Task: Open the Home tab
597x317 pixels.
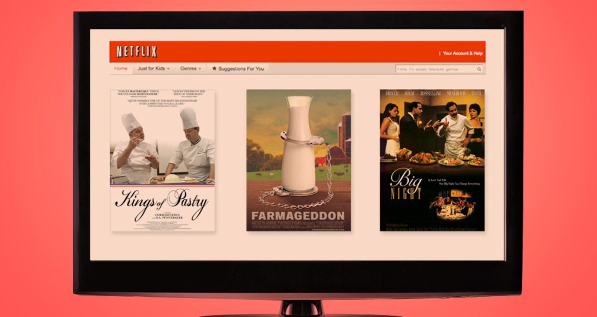Action: [121, 69]
